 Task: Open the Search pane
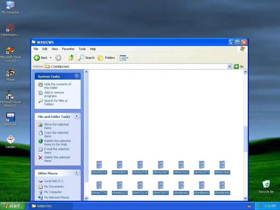tap(86, 58)
